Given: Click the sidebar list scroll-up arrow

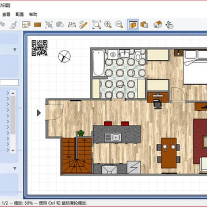Looking at the screenshot, I should [x=13, y=93].
